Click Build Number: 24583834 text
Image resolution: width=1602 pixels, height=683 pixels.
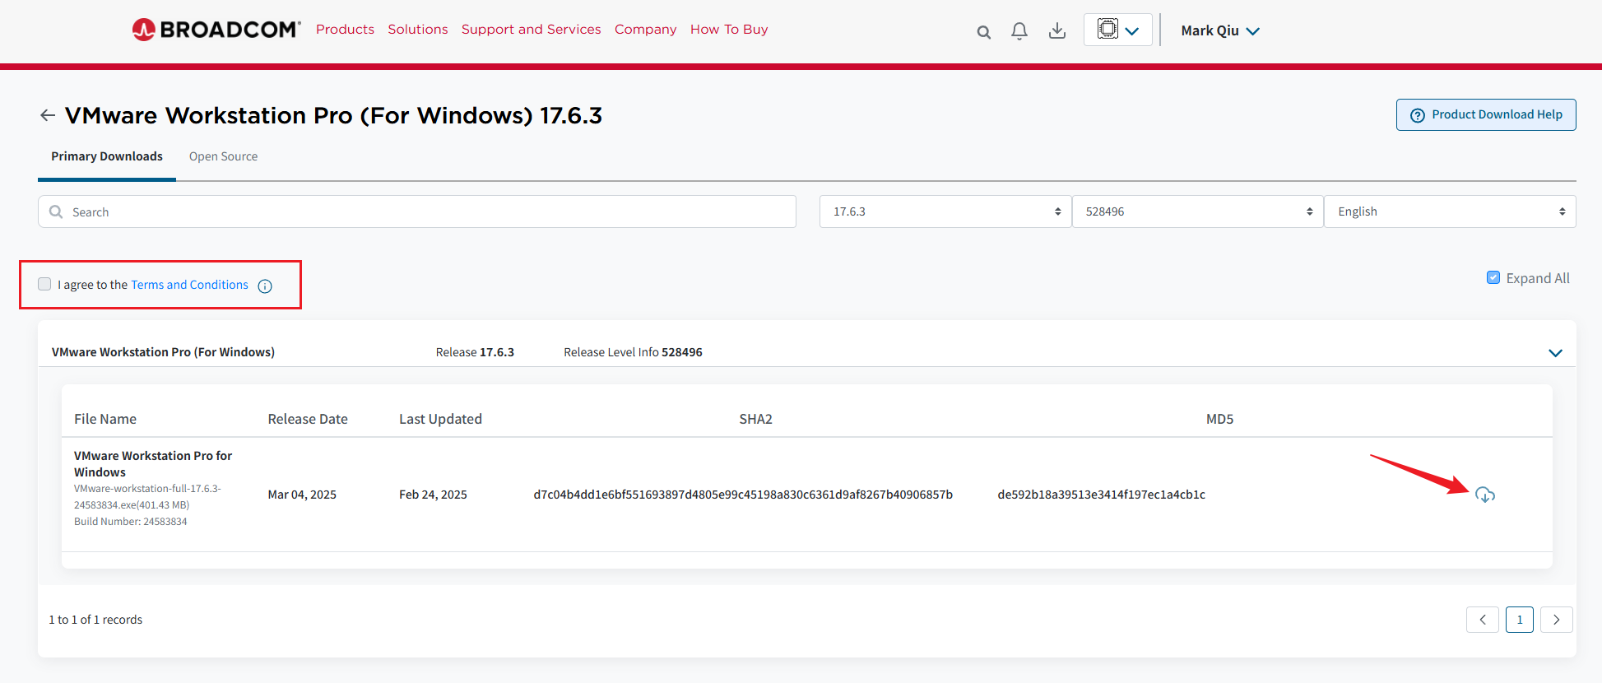(131, 522)
